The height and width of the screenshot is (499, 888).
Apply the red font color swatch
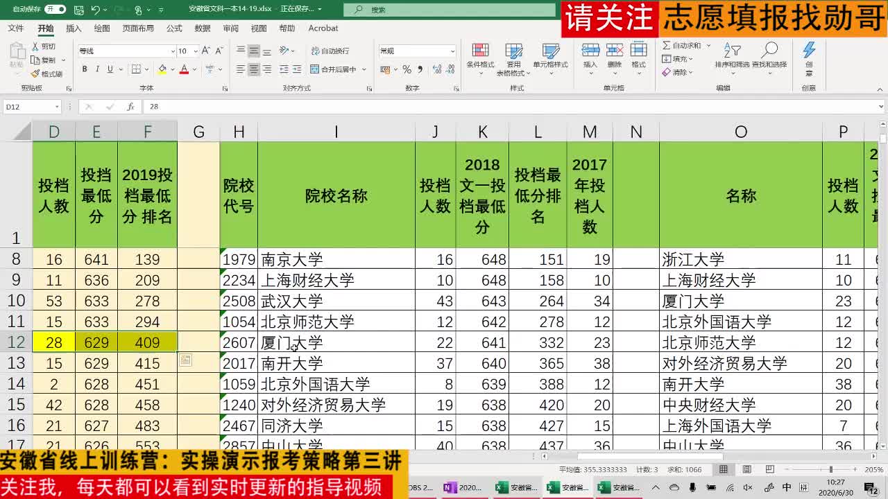pyautogui.click(x=184, y=69)
